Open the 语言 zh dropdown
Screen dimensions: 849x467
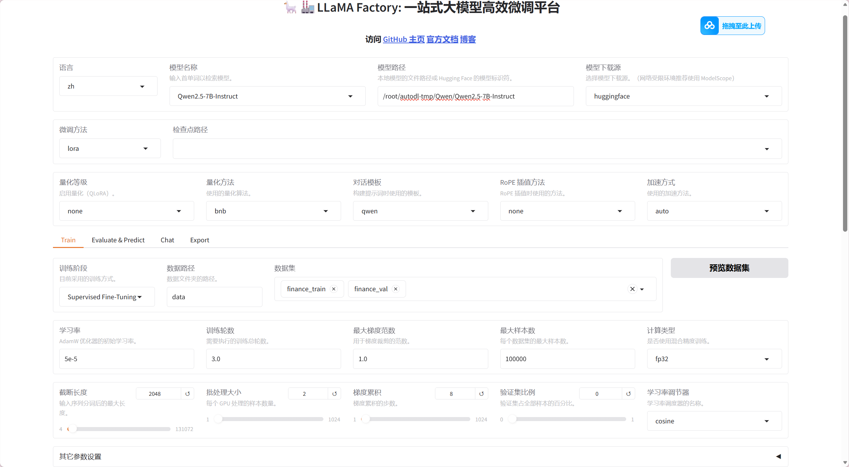coord(108,86)
